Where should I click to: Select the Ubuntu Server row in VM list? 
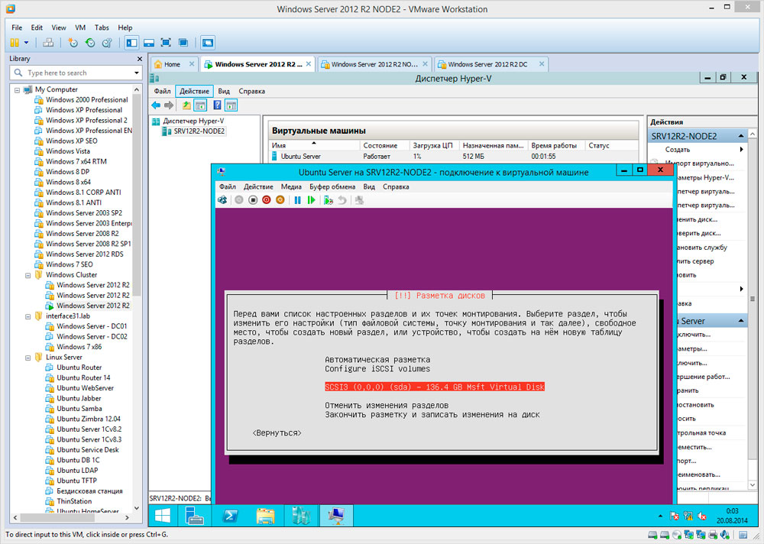tap(453, 157)
